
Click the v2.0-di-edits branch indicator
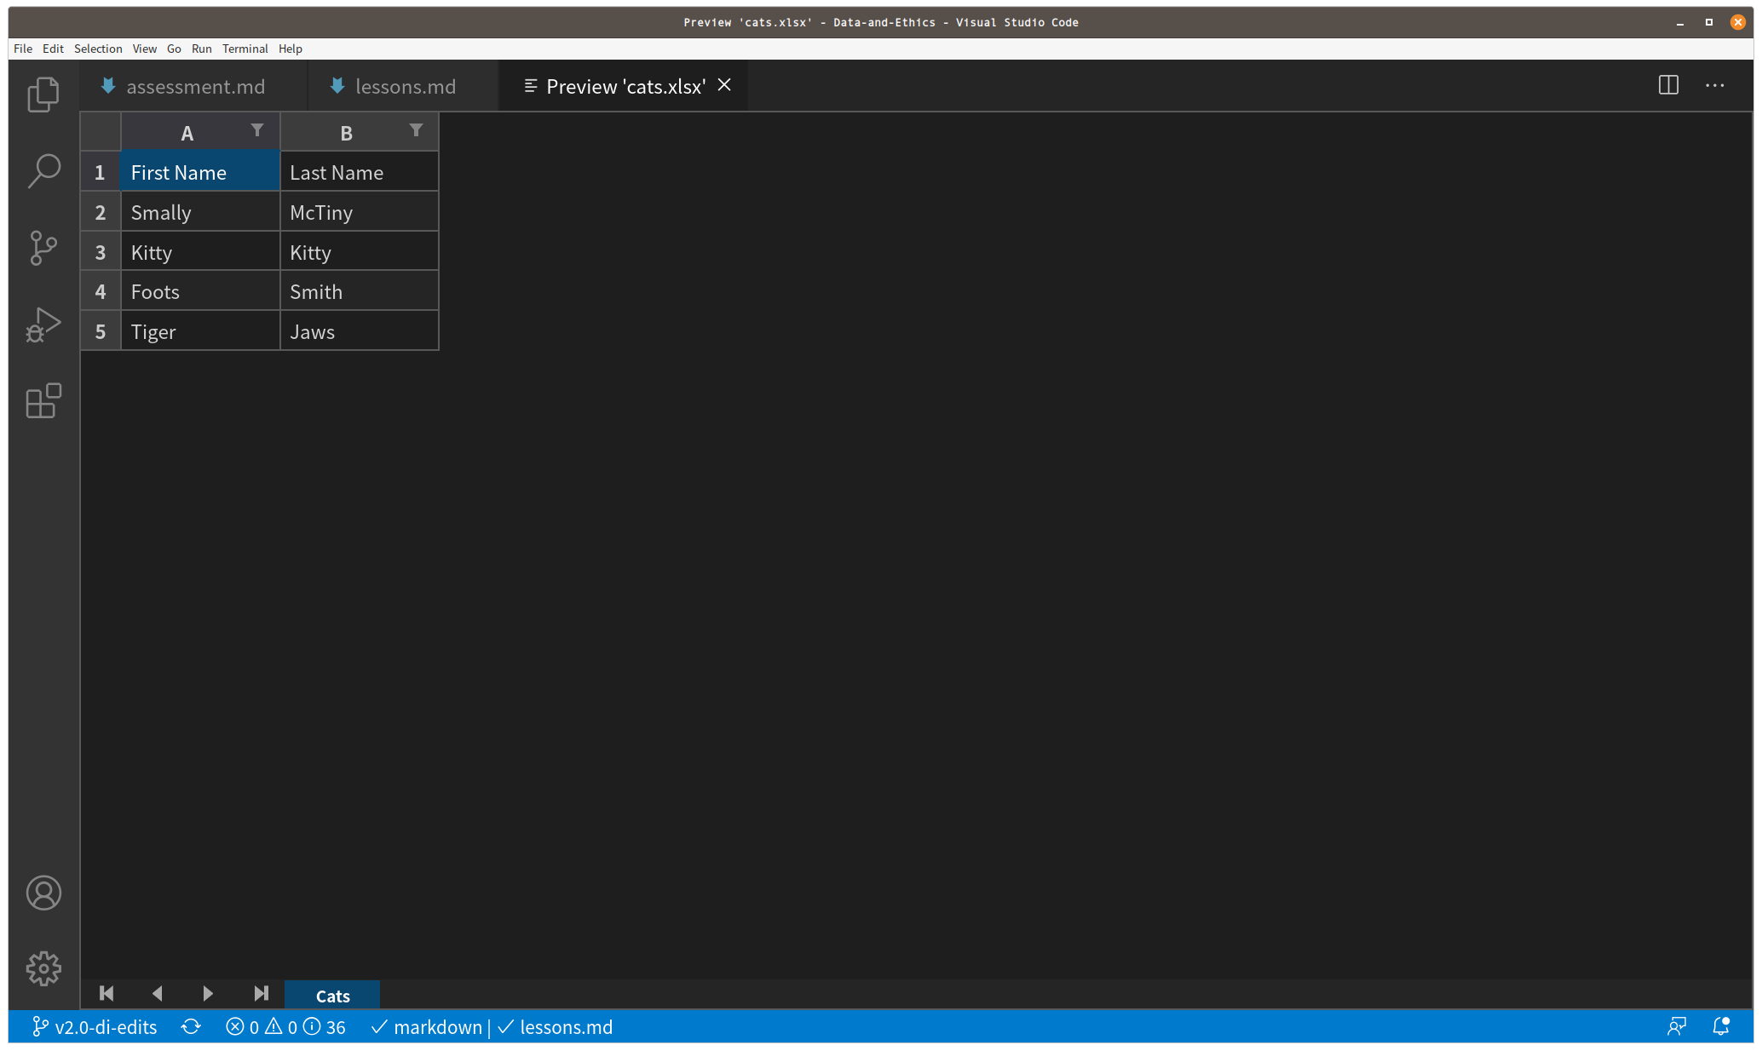click(95, 1027)
